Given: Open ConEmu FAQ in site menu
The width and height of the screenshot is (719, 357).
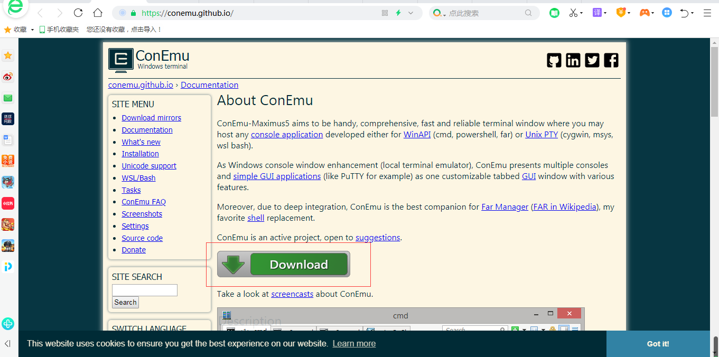Looking at the screenshot, I should (x=144, y=202).
